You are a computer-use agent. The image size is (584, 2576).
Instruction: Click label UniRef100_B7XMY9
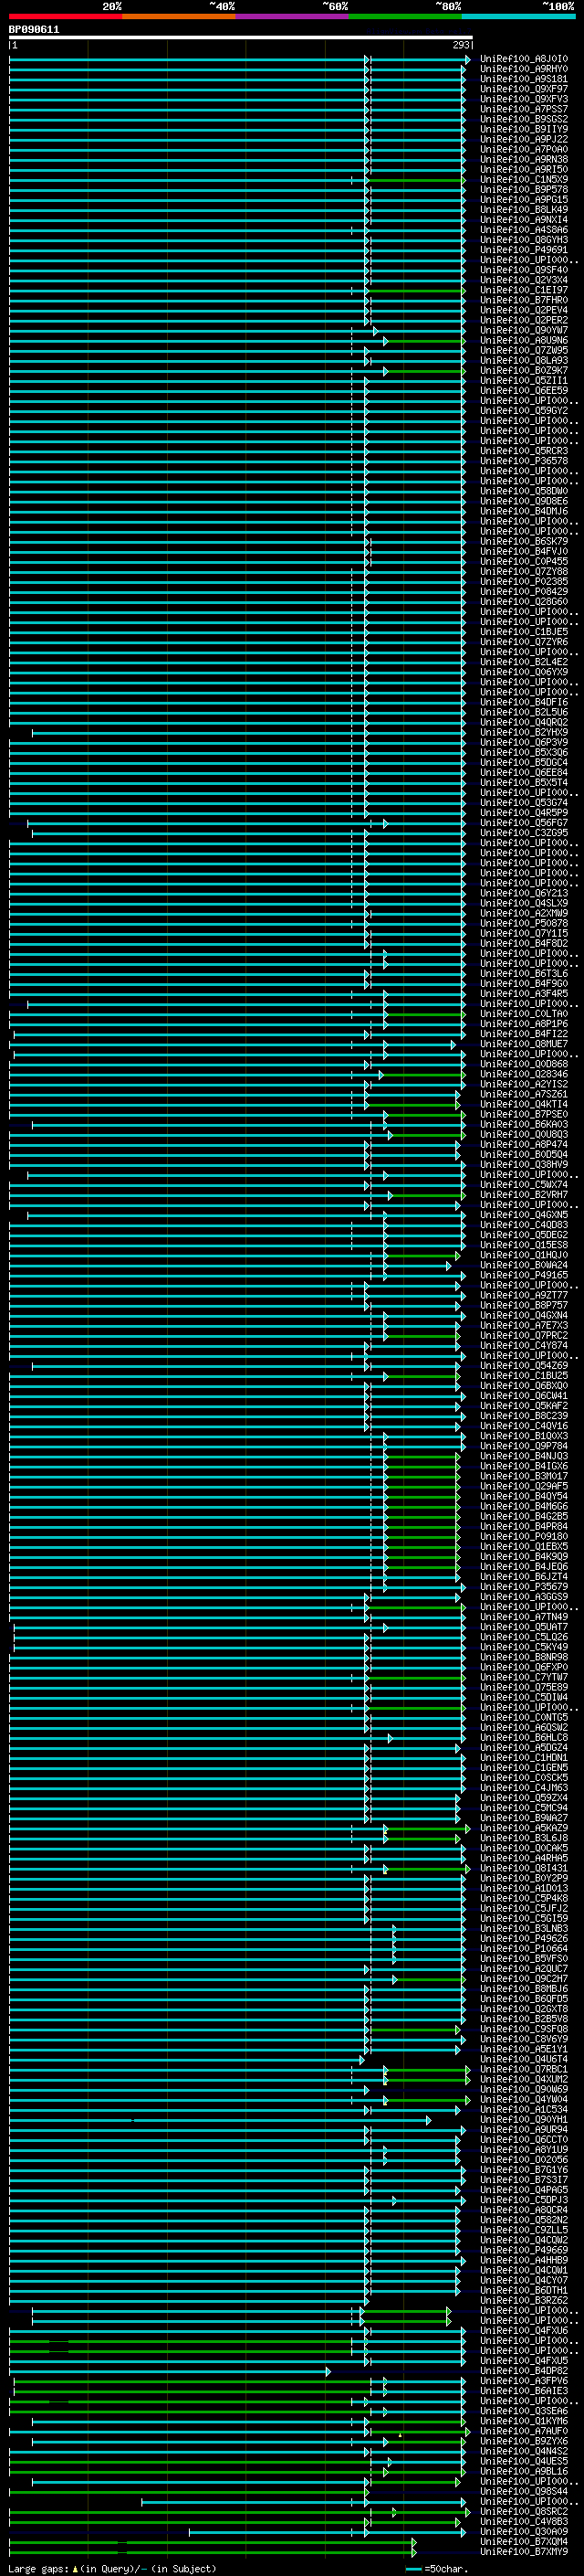pyautogui.click(x=523, y=2551)
